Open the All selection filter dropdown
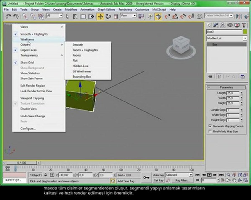The height and width of the screenshot is (200, 251). (55, 16)
